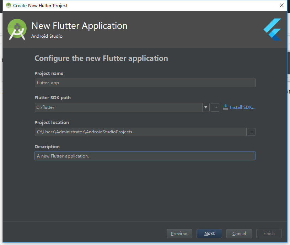Image resolution: width=290 pixels, height=245 pixels.
Task: Cancel the new Flutter project dialog
Action: (239, 234)
